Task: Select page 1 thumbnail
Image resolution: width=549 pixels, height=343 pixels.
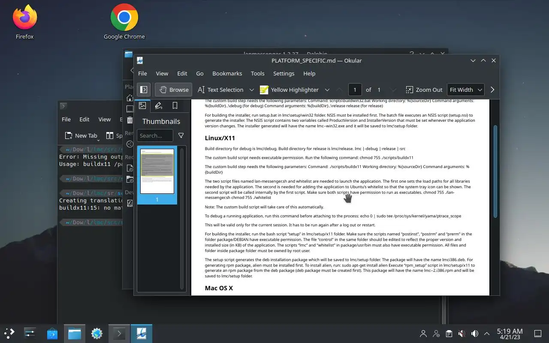Action: pyautogui.click(x=157, y=175)
